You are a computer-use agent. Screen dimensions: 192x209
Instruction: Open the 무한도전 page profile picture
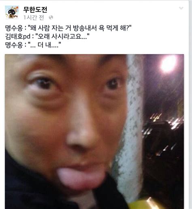coord(12,13)
